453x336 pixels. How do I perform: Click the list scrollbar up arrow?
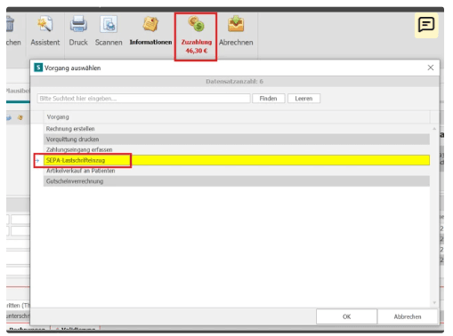pyautogui.click(x=434, y=129)
